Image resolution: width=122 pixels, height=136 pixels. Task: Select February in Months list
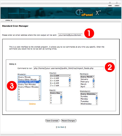pos(87,82)
